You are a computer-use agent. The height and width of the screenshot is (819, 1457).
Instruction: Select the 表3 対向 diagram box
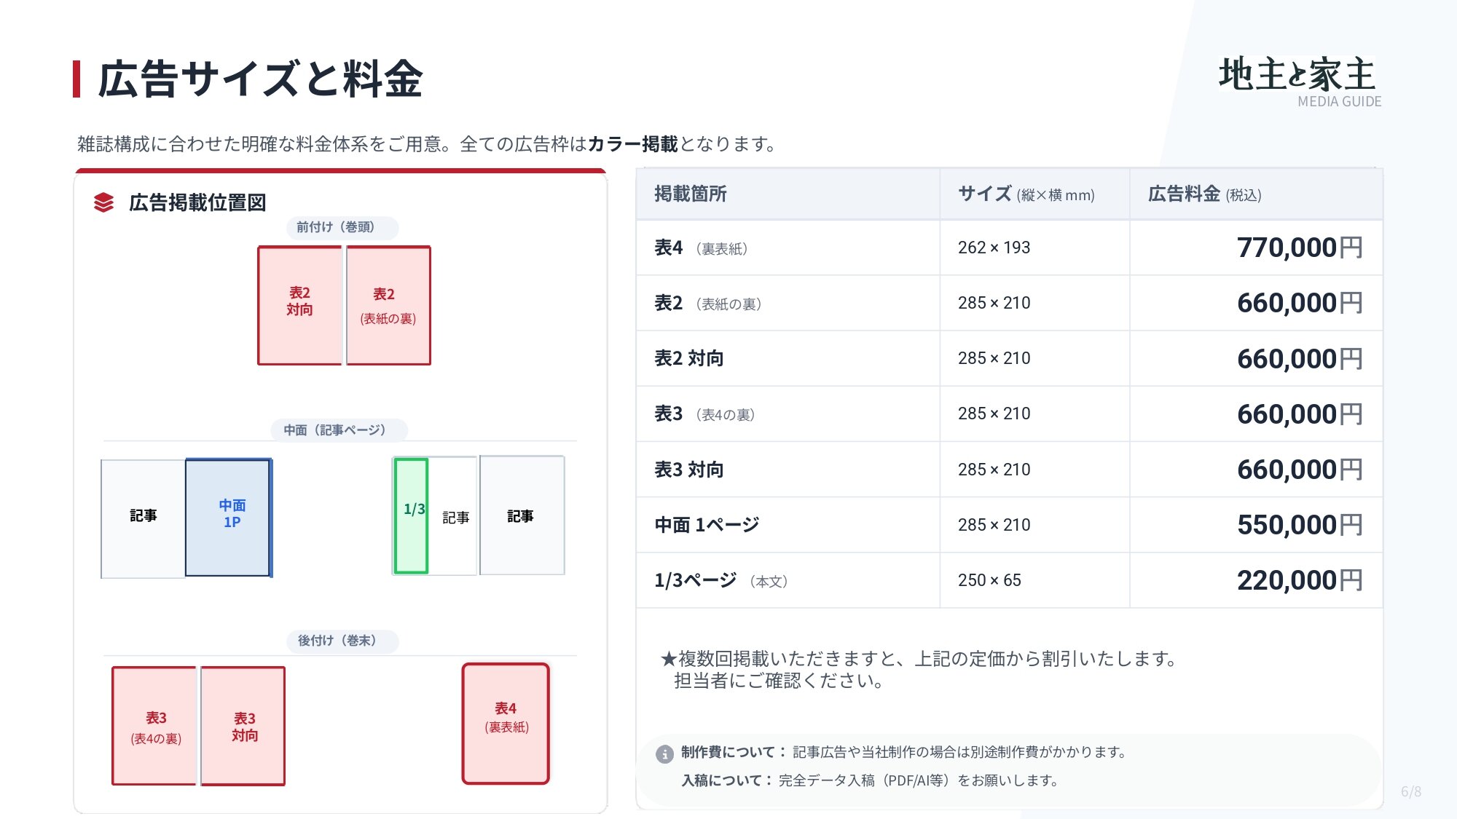point(243,726)
